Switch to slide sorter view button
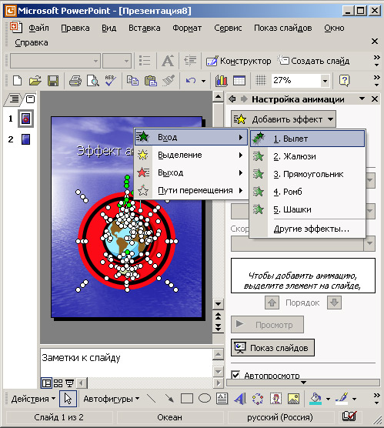Screen dimensions: 384x428 point(58,383)
